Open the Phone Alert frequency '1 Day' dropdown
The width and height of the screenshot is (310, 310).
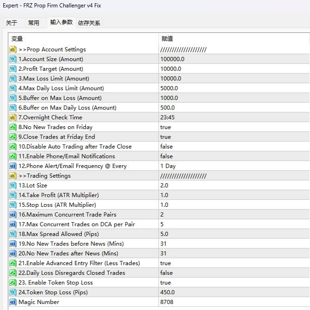pos(167,166)
